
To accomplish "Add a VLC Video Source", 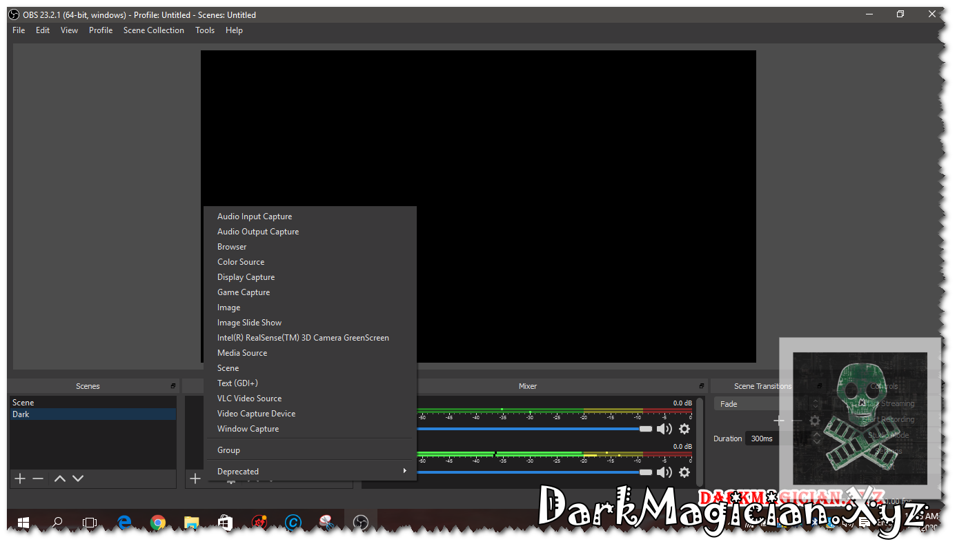I will point(310,399).
